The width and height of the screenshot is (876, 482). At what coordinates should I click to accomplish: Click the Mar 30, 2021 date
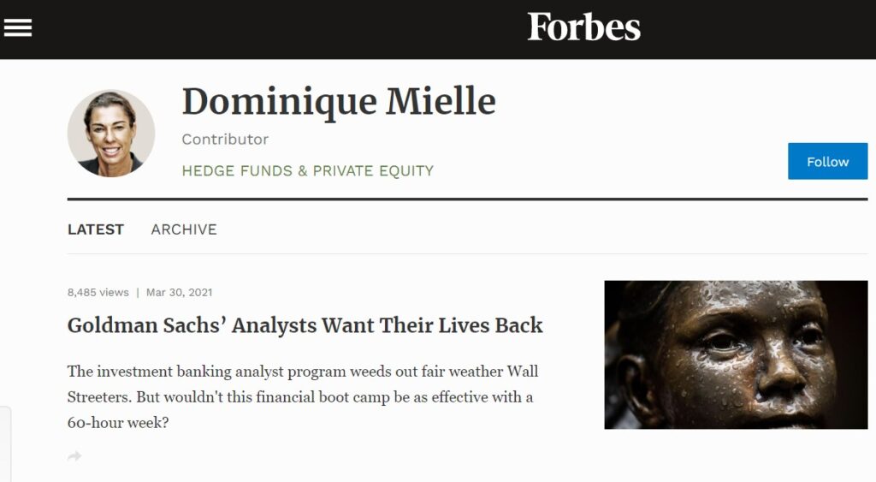pyautogui.click(x=180, y=293)
